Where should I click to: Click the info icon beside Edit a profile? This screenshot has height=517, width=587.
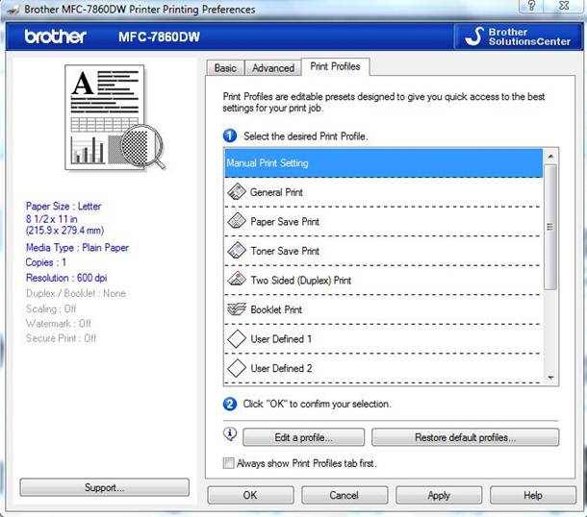(229, 435)
